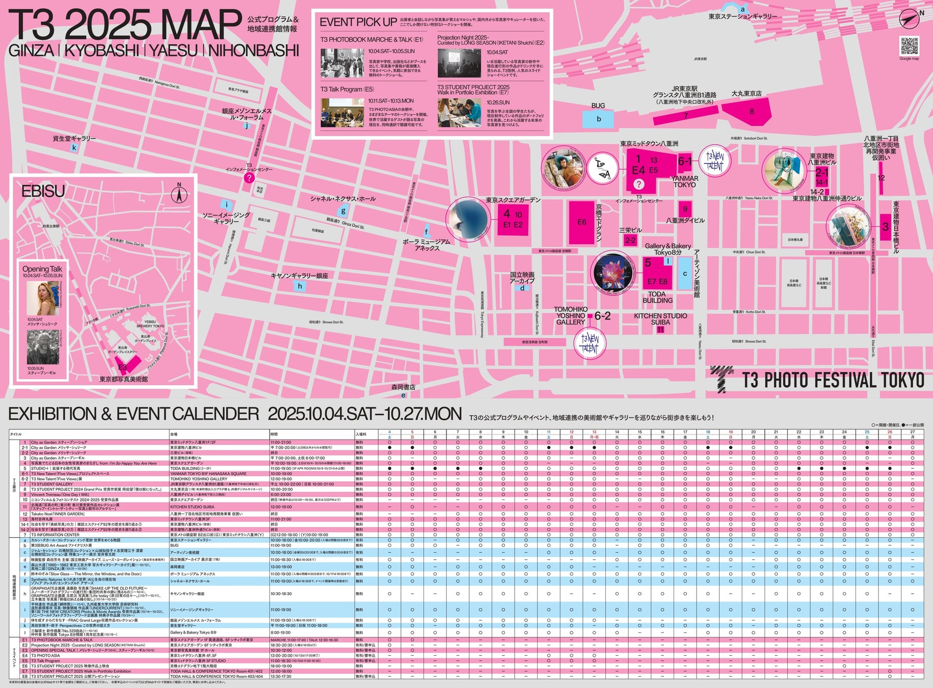Click pink marker 3 at Tokyo Tatemono Nihonbashi Building

pyautogui.click(x=886, y=227)
